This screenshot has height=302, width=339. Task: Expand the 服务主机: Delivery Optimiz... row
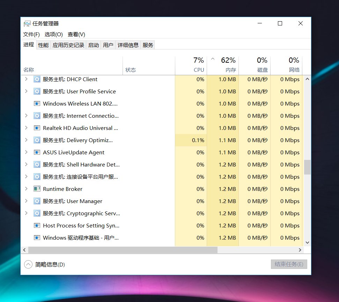pos(26,140)
